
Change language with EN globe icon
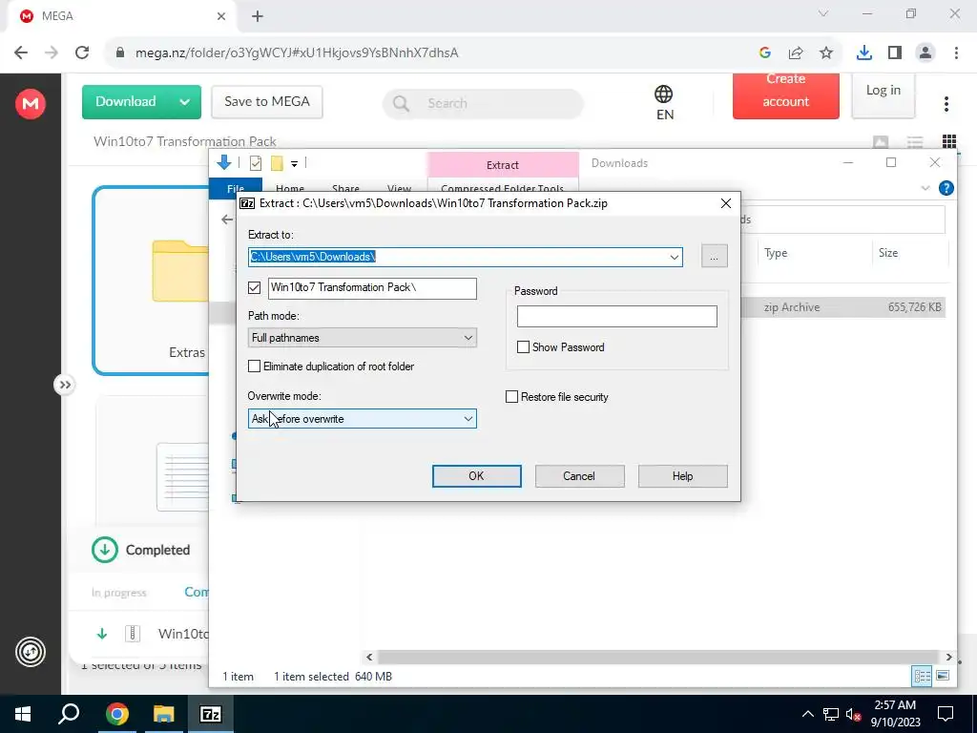[664, 103]
